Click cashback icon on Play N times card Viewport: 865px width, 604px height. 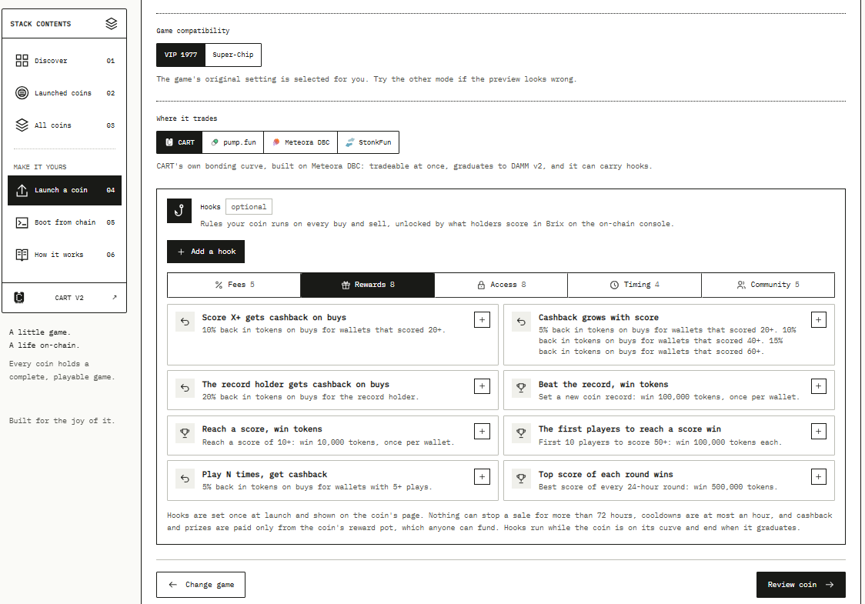(185, 479)
